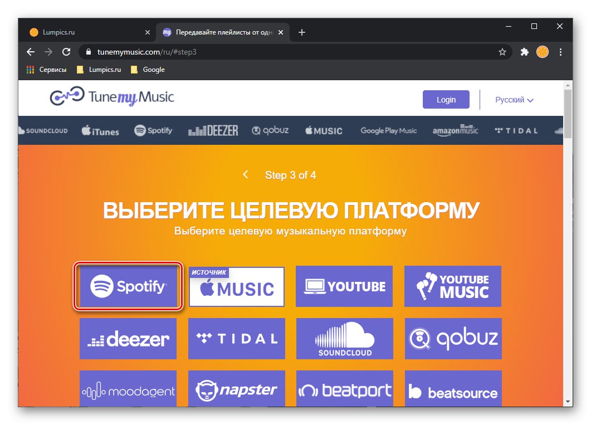The image size is (591, 425).
Task: Click the Login button
Action: tap(446, 100)
